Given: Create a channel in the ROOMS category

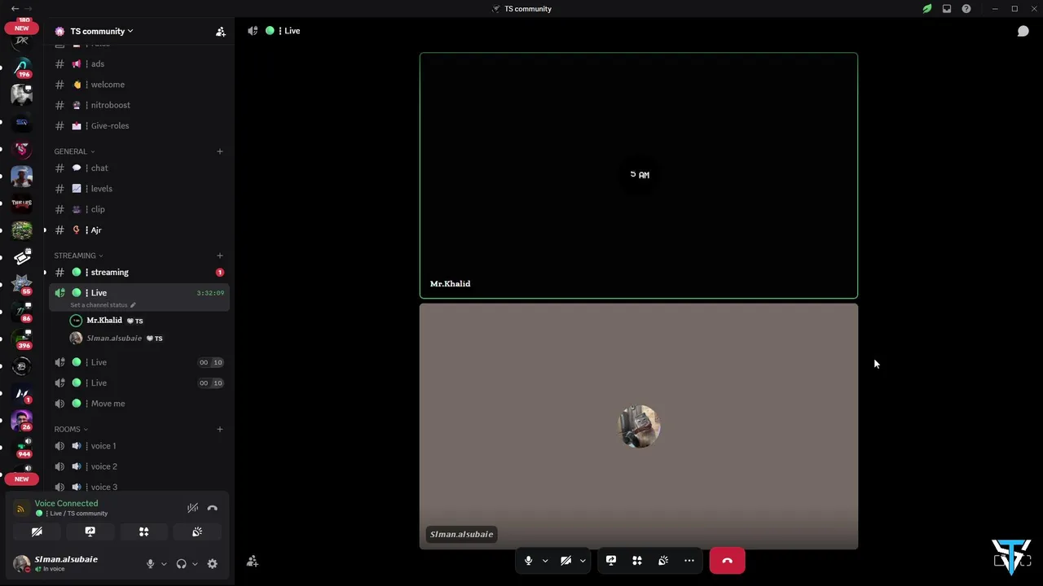Looking at the screenshot, I should pos(220,429).
